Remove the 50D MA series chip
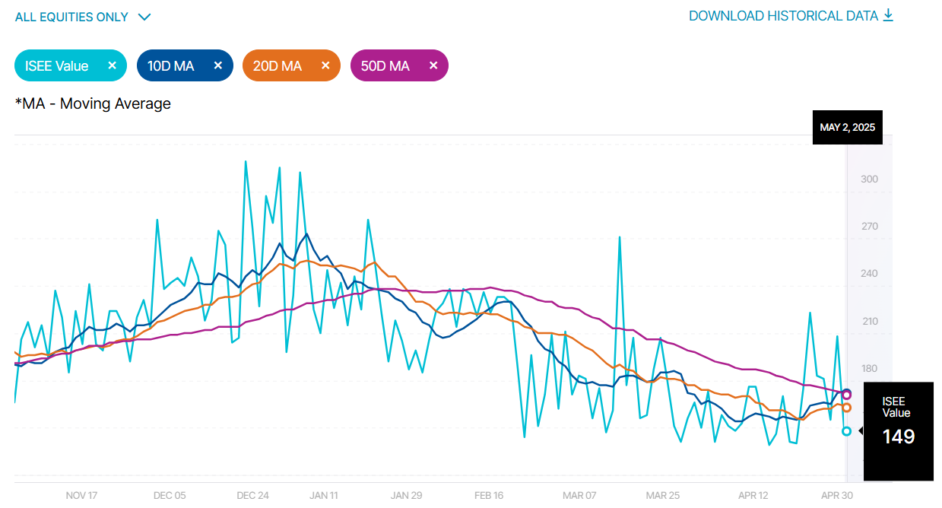 tap(433, 65)
